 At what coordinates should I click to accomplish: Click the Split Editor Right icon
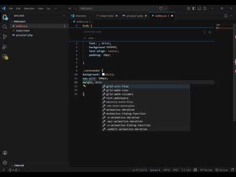(x=226, y=16)
